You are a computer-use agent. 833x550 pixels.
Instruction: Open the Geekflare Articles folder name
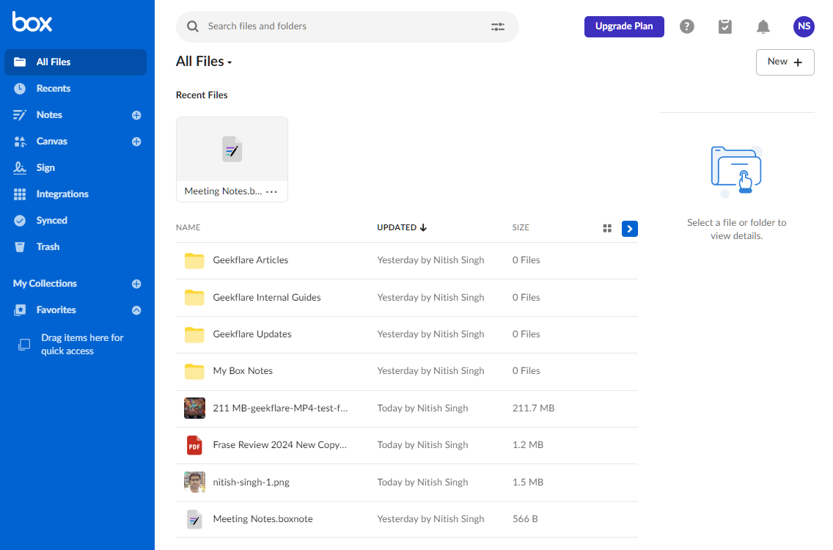pos(251,260)
